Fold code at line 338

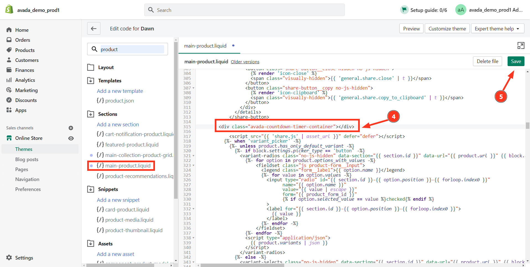193,238
